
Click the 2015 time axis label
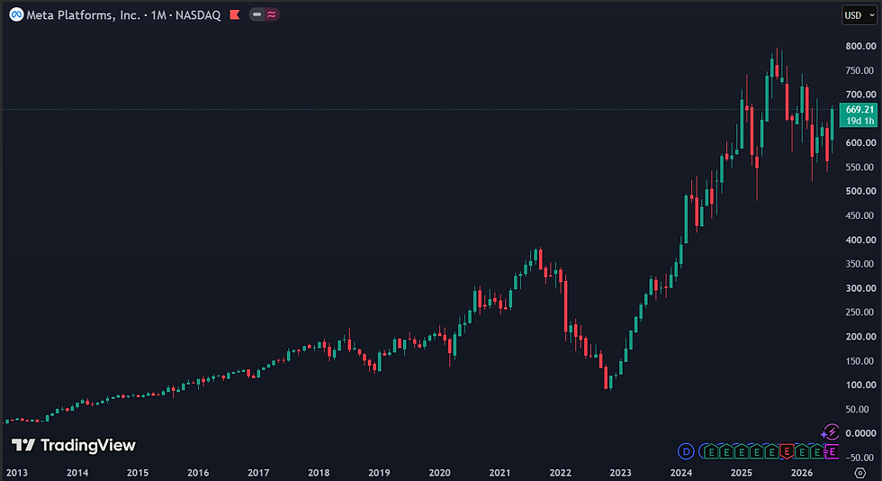click(x=138, y=473)
